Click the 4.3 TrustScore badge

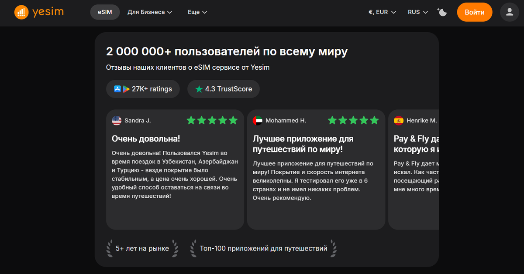tap(223, 89)
